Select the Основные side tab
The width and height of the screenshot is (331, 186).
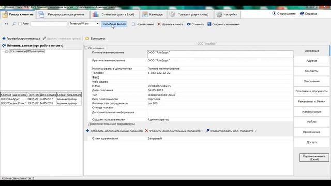pos(311,51)
